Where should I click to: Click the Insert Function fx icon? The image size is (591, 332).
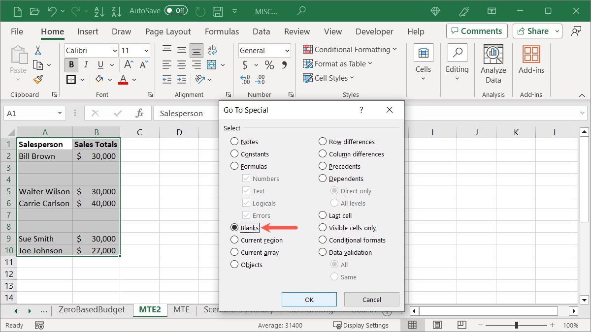pos(139,113)
